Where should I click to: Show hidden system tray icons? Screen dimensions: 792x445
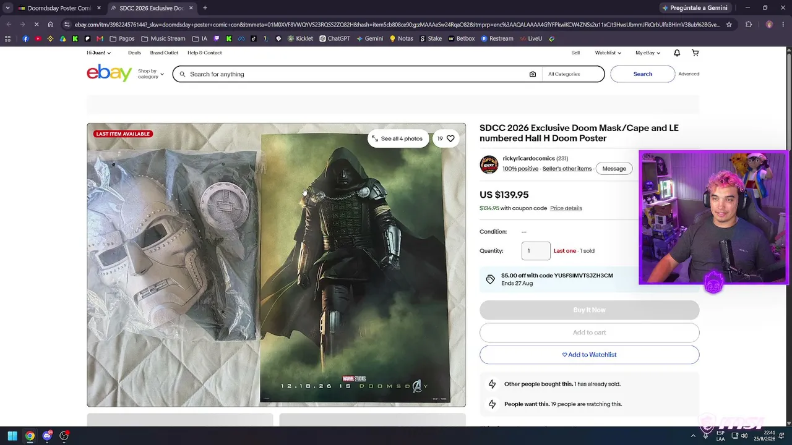coord(693,436)
